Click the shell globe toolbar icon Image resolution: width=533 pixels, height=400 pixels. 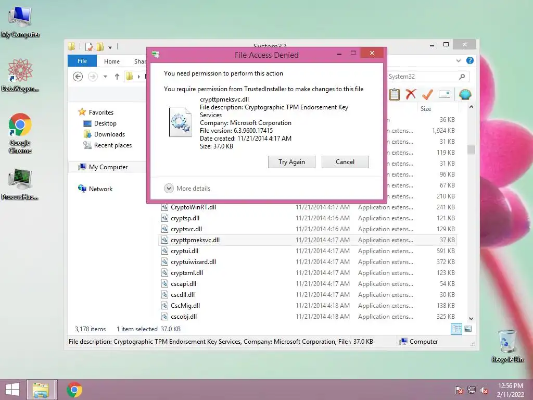465,94
